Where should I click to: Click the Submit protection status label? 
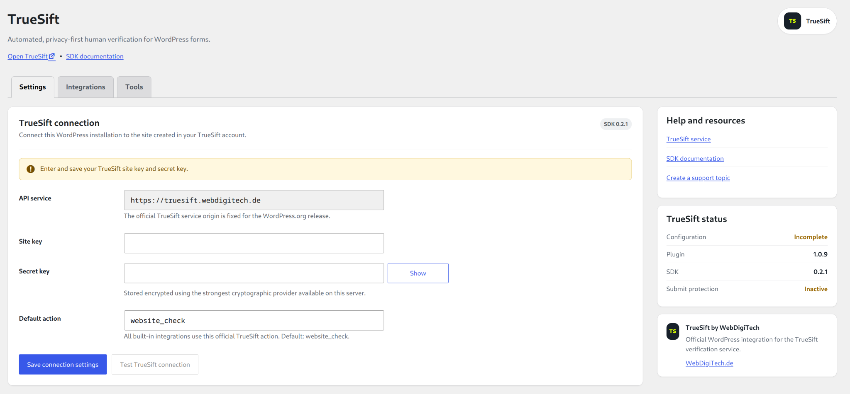point(692,289)
